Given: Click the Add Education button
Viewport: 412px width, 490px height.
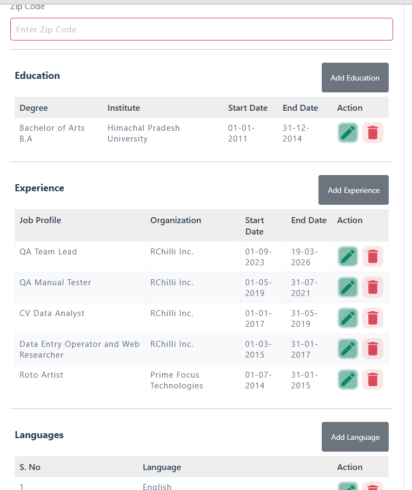Looking at the screenshot, I should pos(355,78).
